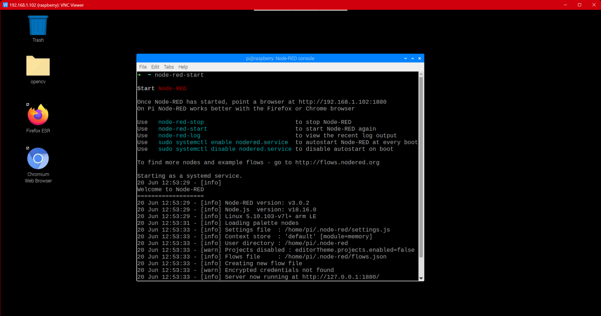Maximize the Node-RED console terminal window
Screen dimensions: 601x316
[x=413, y=58]
